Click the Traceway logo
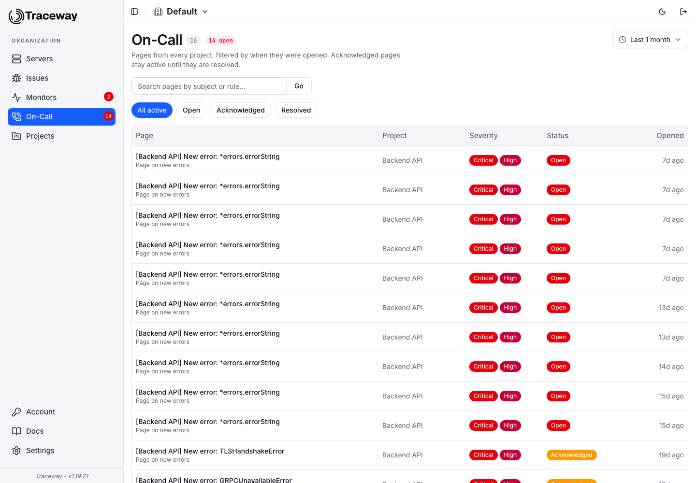The width and height of the screenshot is (696, 483). click(x=43, y=16)
